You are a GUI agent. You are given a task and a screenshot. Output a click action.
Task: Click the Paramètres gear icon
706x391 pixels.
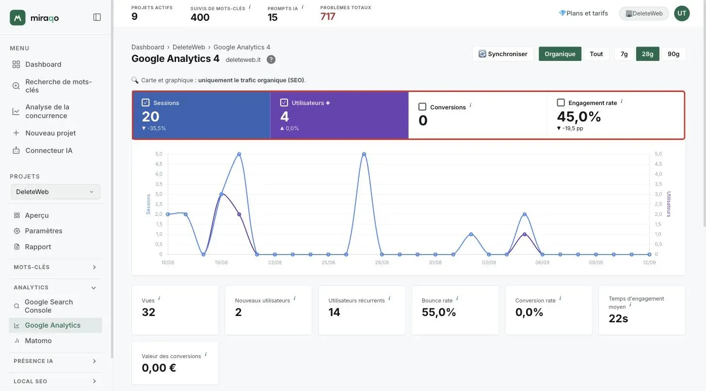point(17,231)
